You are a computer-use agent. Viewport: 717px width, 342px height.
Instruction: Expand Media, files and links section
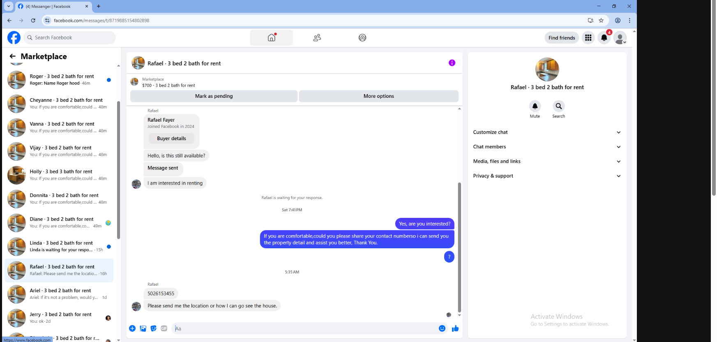tap(547, 161)
